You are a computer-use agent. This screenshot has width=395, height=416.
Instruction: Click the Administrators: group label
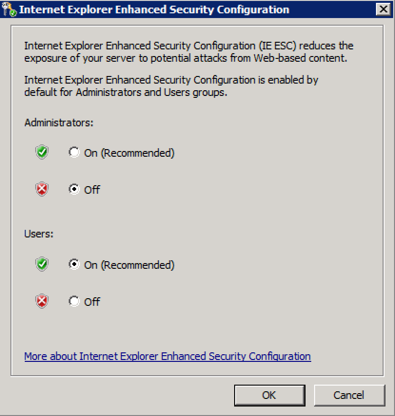pos(59,123)
